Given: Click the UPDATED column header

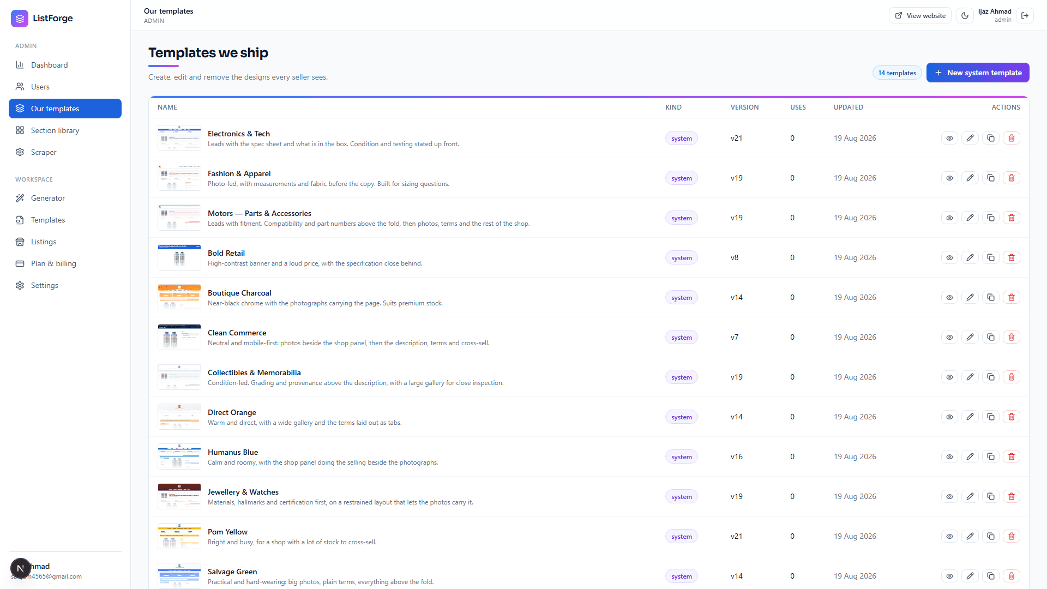Looking at the screenshot, I should pos(848,107).
